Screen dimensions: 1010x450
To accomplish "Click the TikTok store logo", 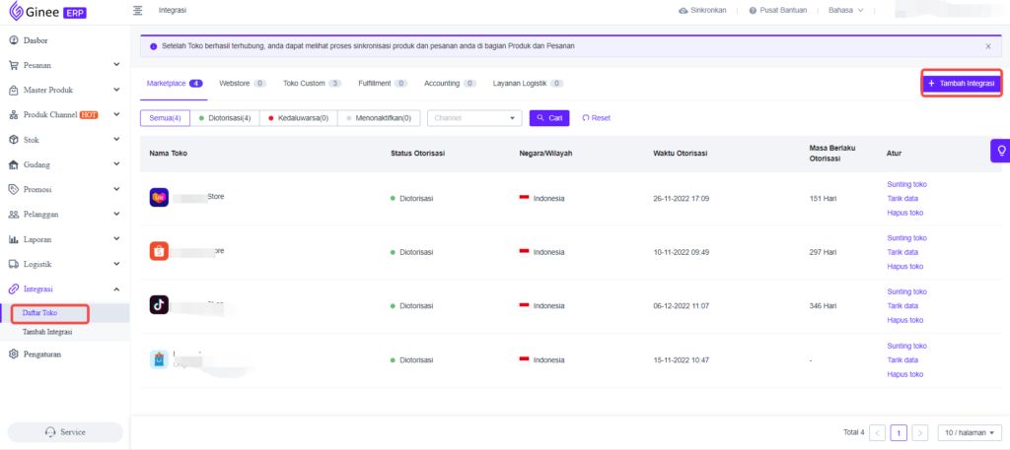I will [x=159, y=304].
